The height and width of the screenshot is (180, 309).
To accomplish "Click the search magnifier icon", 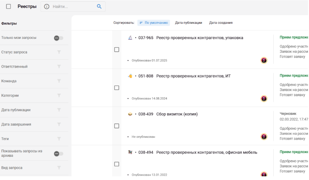I will 99,7.
